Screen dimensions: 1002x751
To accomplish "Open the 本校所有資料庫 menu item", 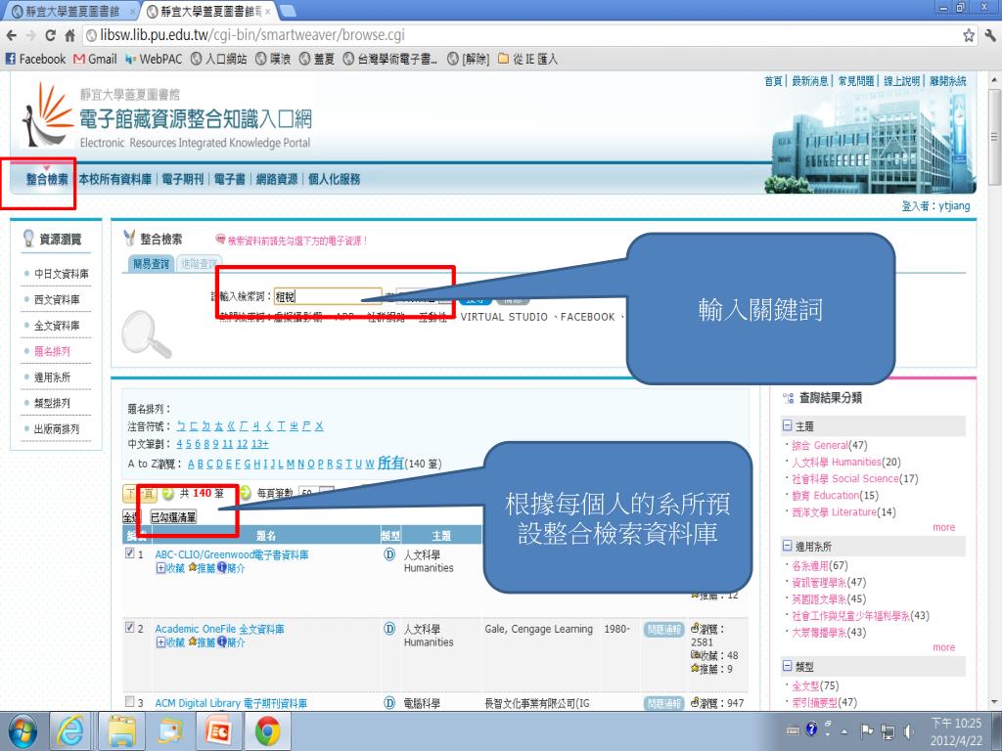I will click(115, 179).
